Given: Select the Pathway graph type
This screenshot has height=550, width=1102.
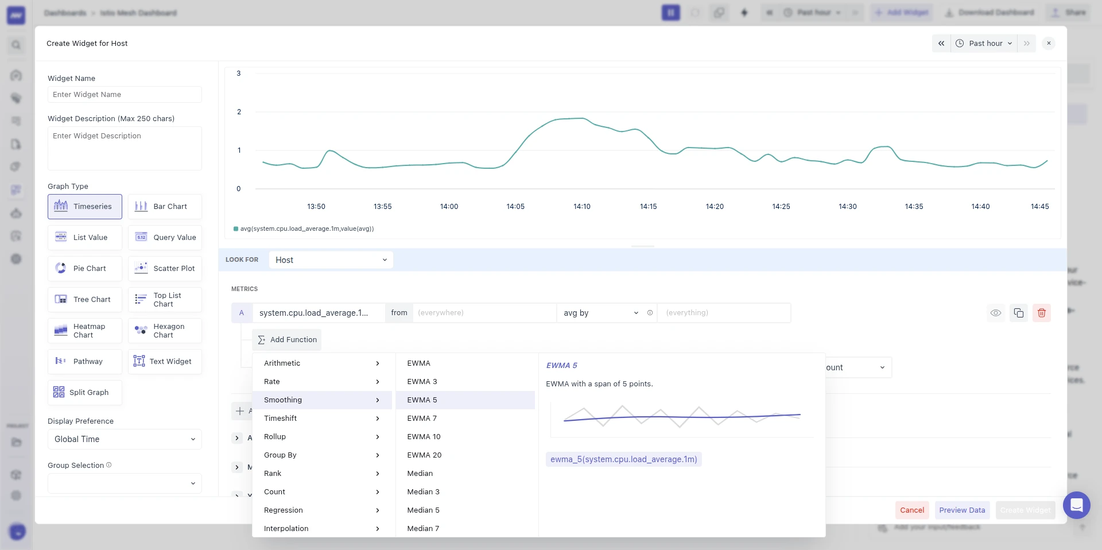Looking at the screenshot, I should (x=85, y=362).
